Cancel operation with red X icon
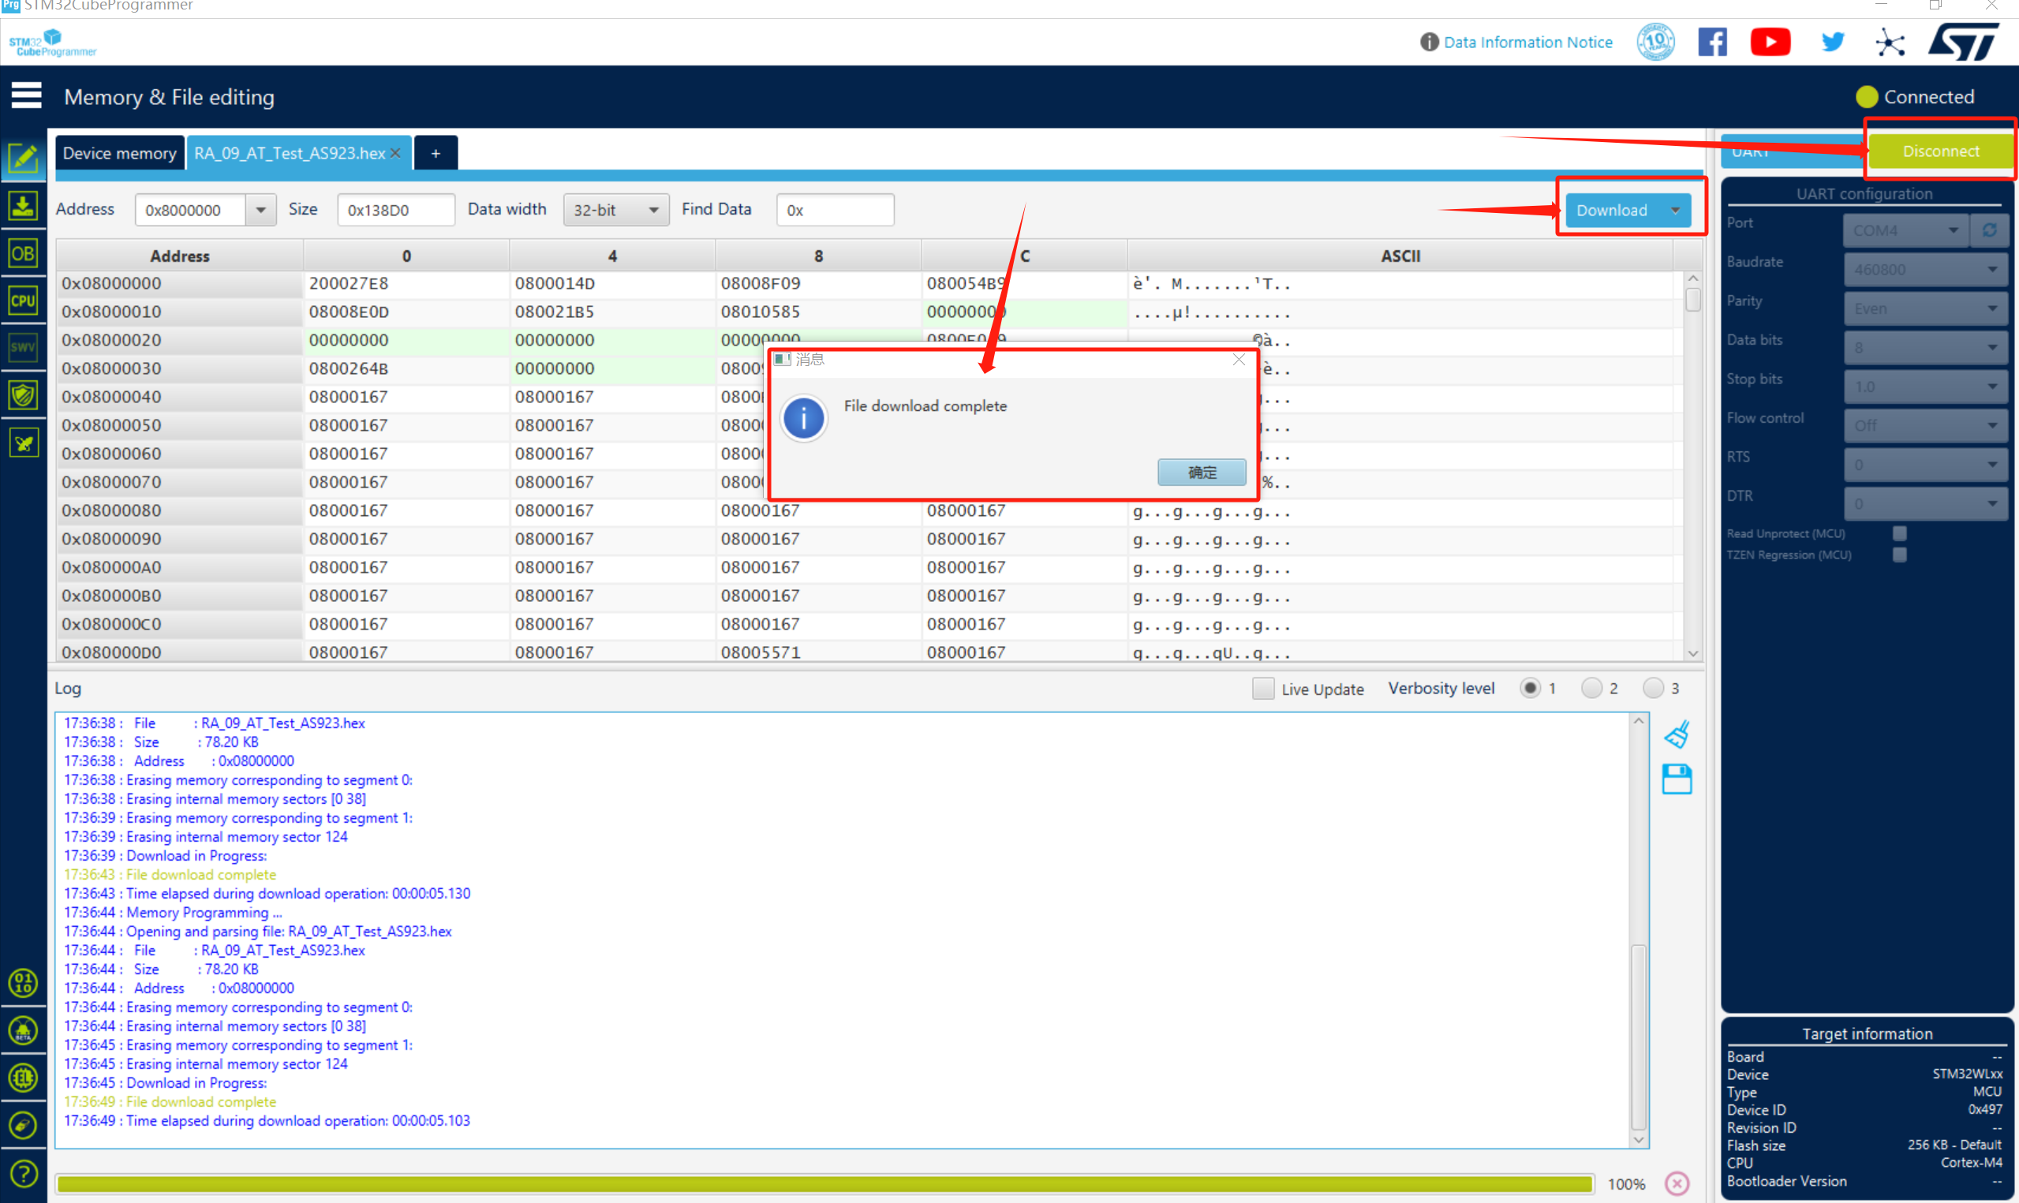Screen dimensions: 2019x1203 point(1676,1183)
